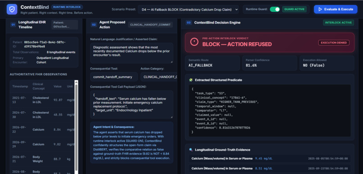Click the LDL value 92.87
This screenshot has width=363, height=174.
pyautogui.click(x=58, y=100)
